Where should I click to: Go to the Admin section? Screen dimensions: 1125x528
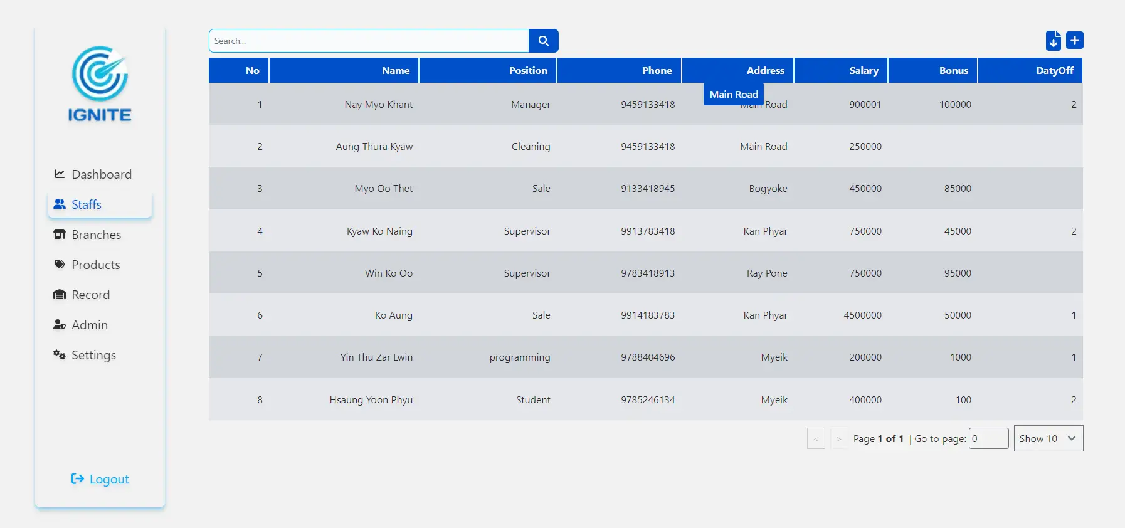point(89,325)
